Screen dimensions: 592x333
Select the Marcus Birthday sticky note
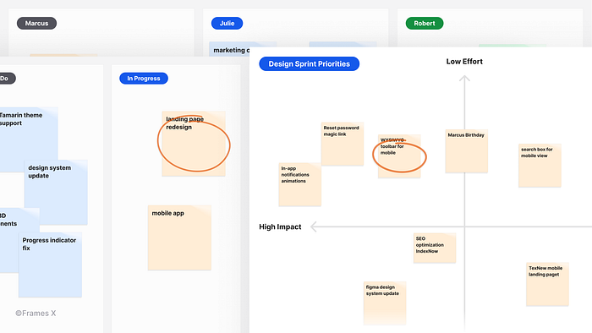coord(467,151)
